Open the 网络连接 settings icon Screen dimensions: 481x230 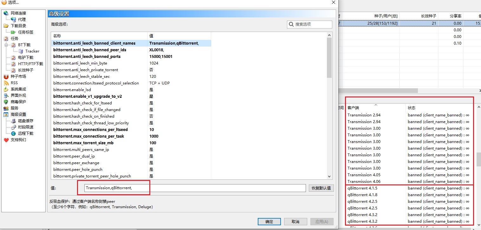pyautogui.click(x=6, y=13)
